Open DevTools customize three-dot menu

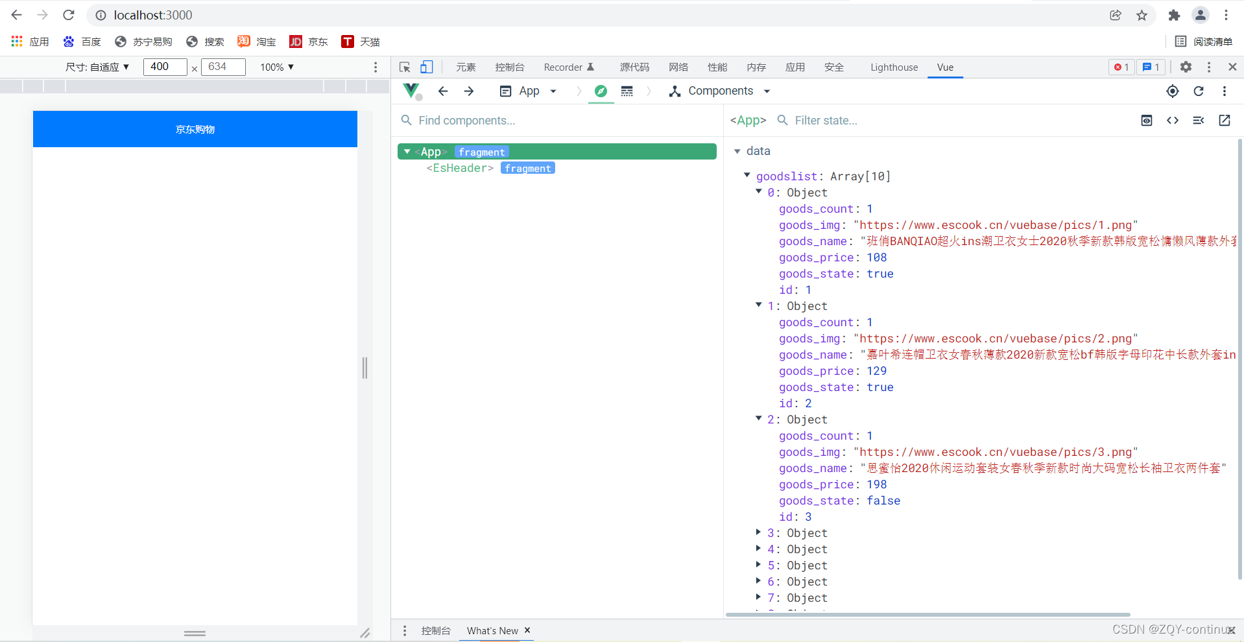pos(1209,67)
